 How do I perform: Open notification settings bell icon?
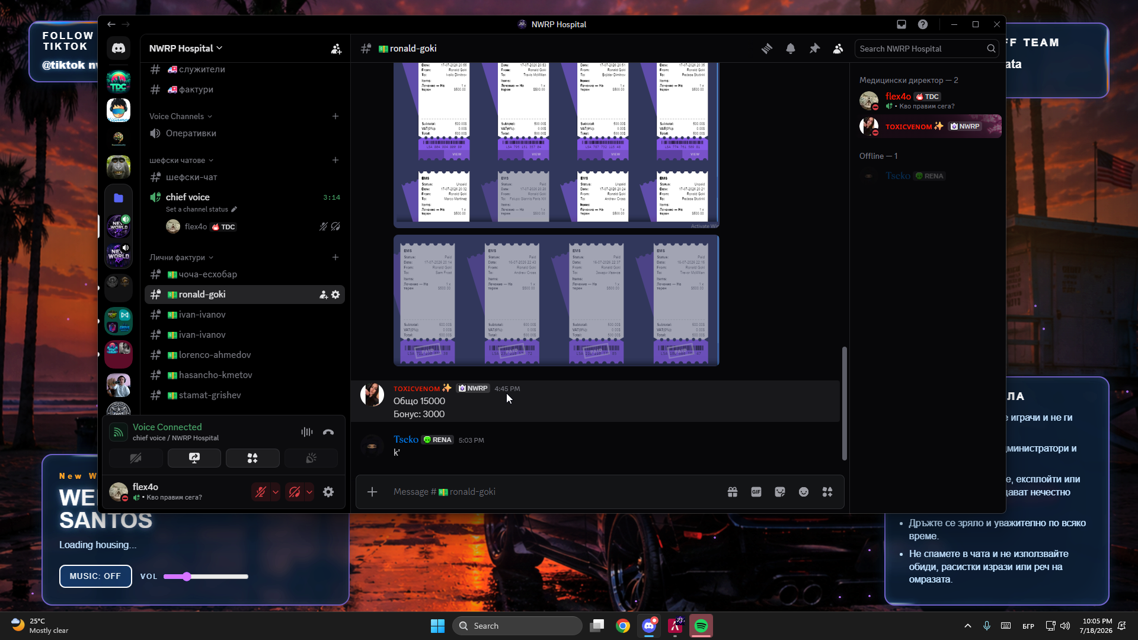click(x=791, y=49)
